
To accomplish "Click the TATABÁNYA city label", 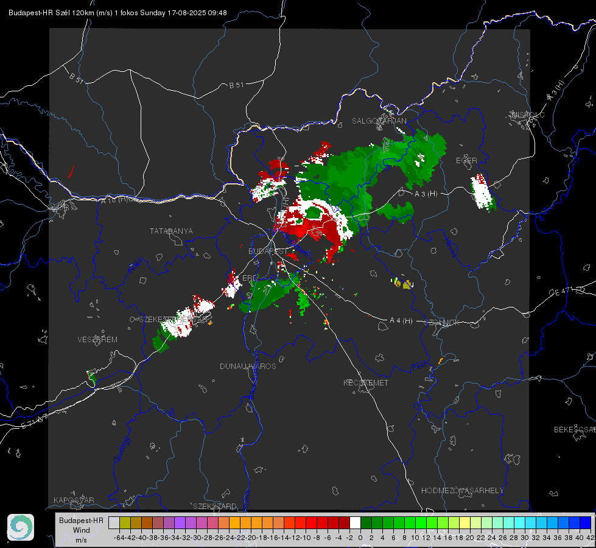I will [x=171, y=231].
